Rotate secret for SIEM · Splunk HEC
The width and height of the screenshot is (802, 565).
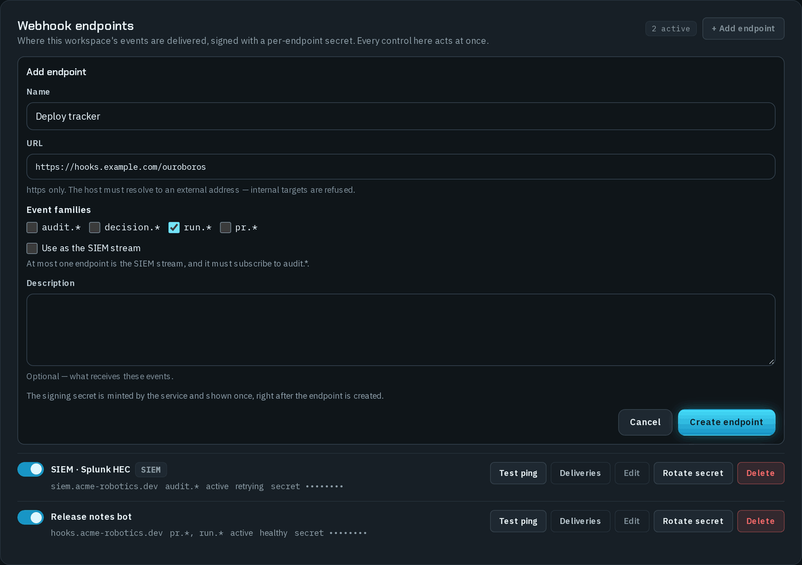click(693, 473)
